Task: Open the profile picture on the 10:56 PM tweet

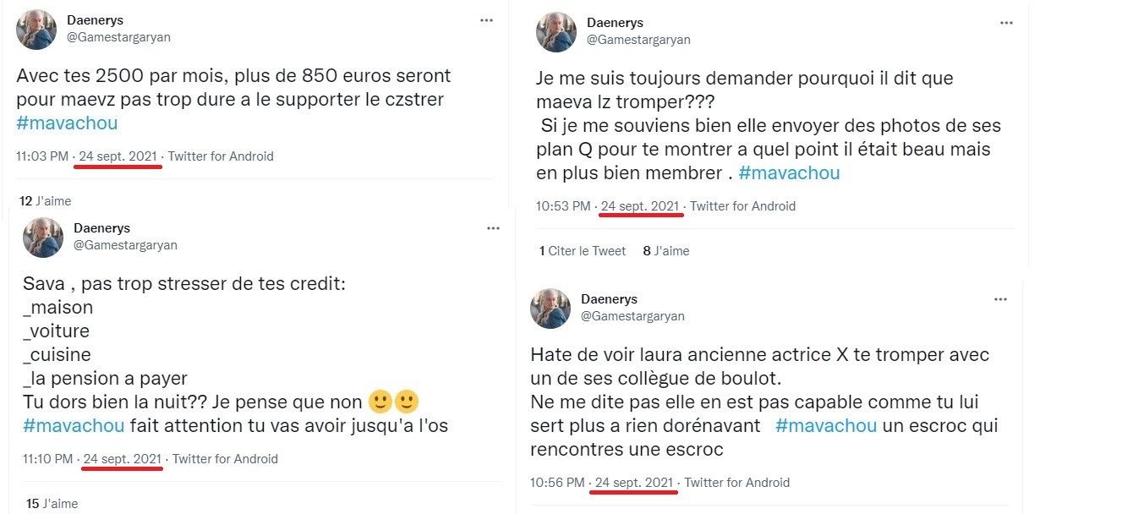Action: [550, 309]
